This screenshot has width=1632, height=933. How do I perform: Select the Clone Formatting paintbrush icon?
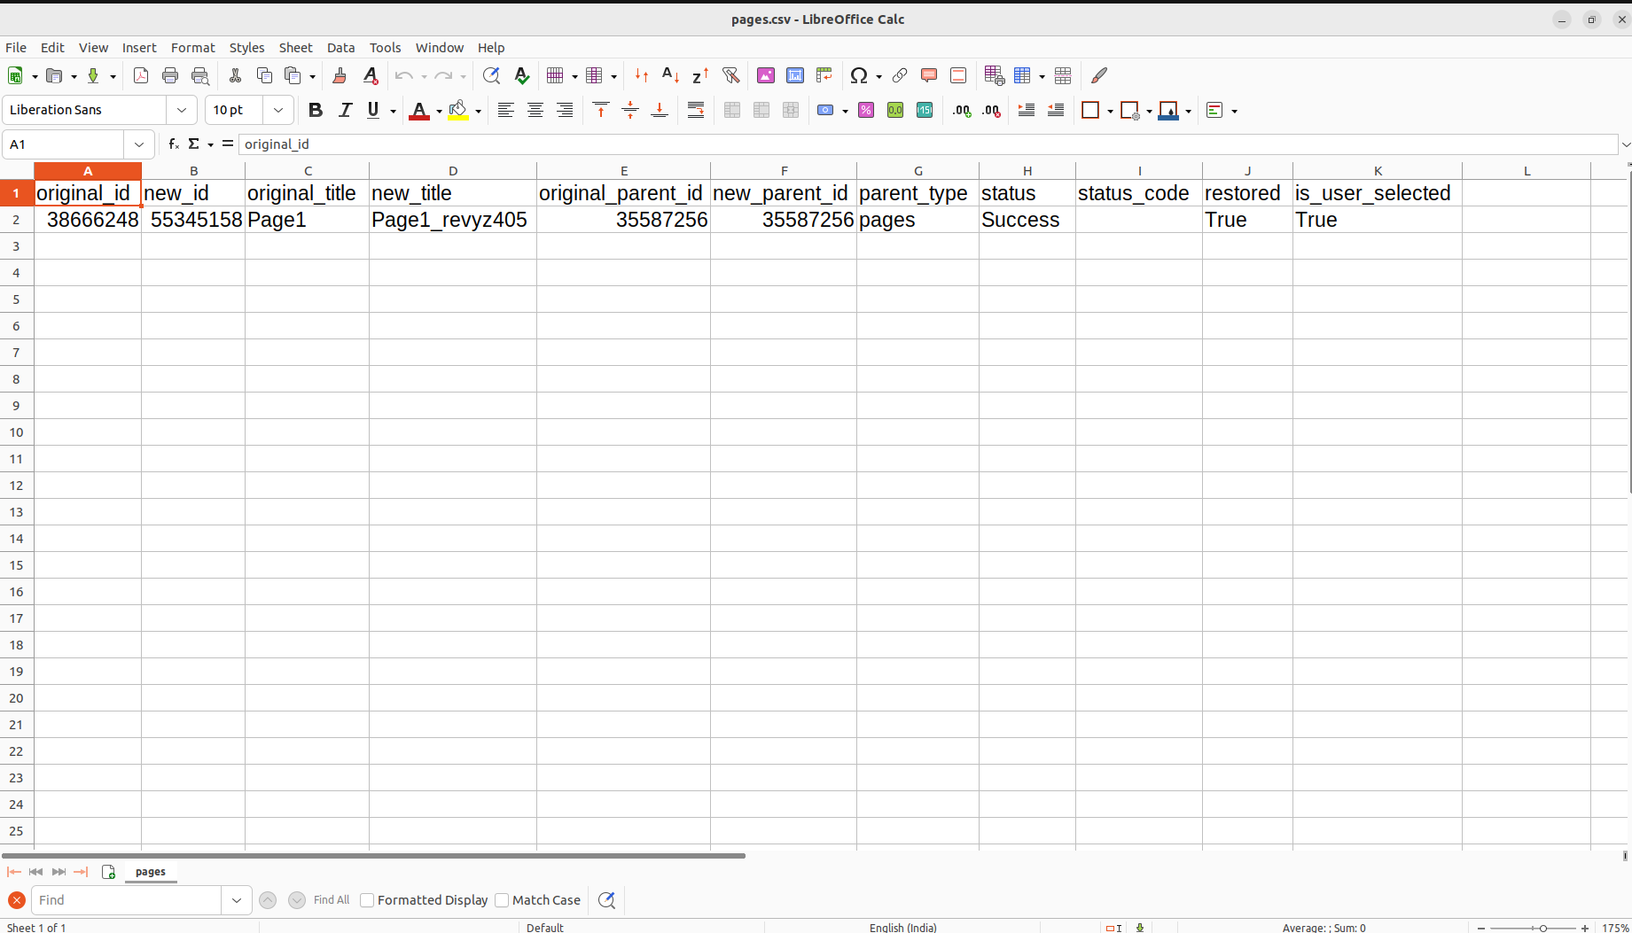tap(340, 76)
